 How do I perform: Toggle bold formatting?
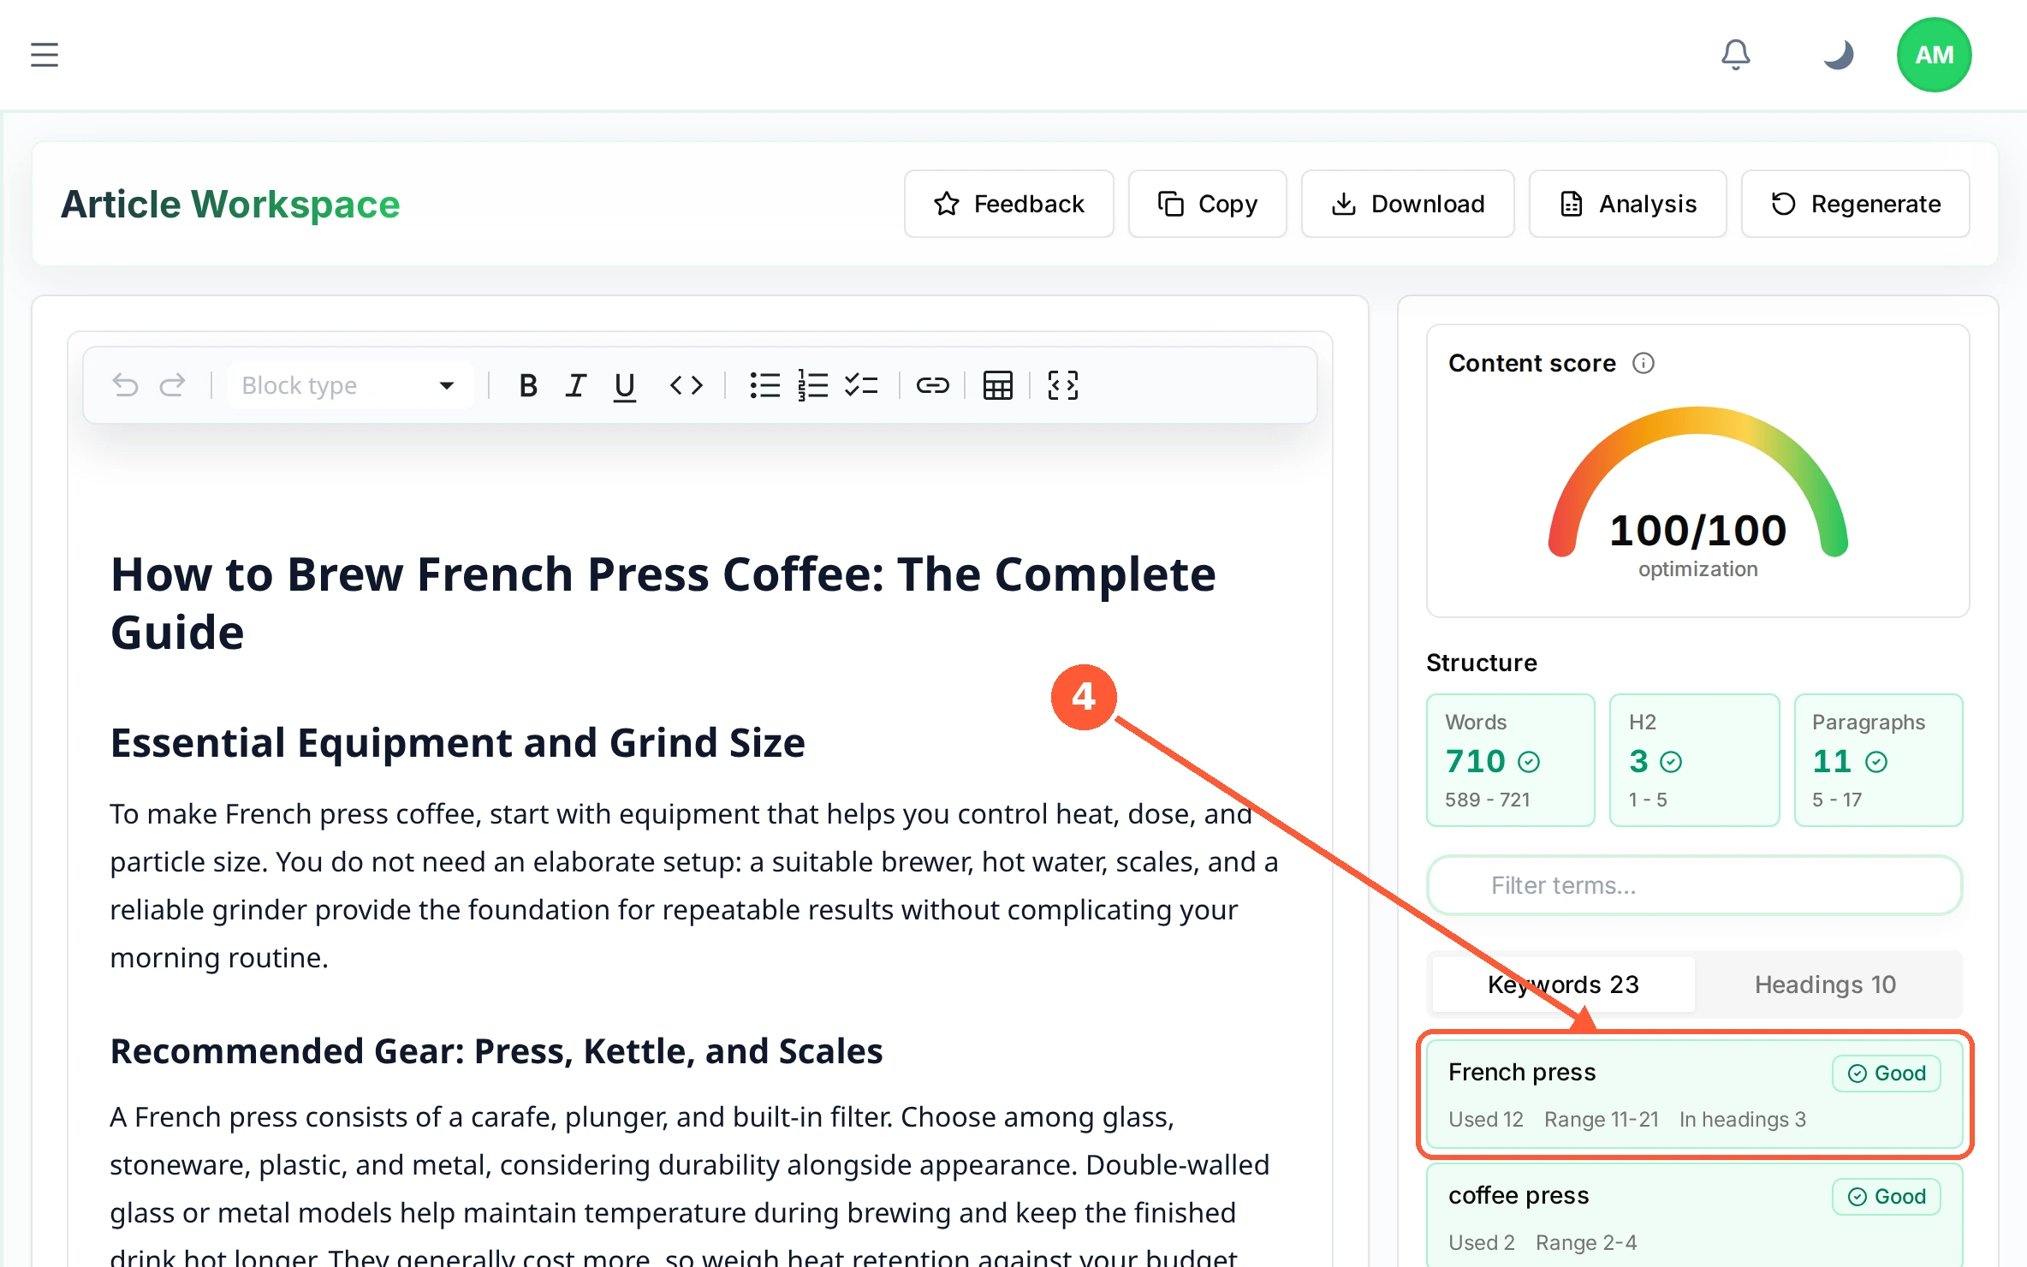pyautogui.click(x=528, y=385)
